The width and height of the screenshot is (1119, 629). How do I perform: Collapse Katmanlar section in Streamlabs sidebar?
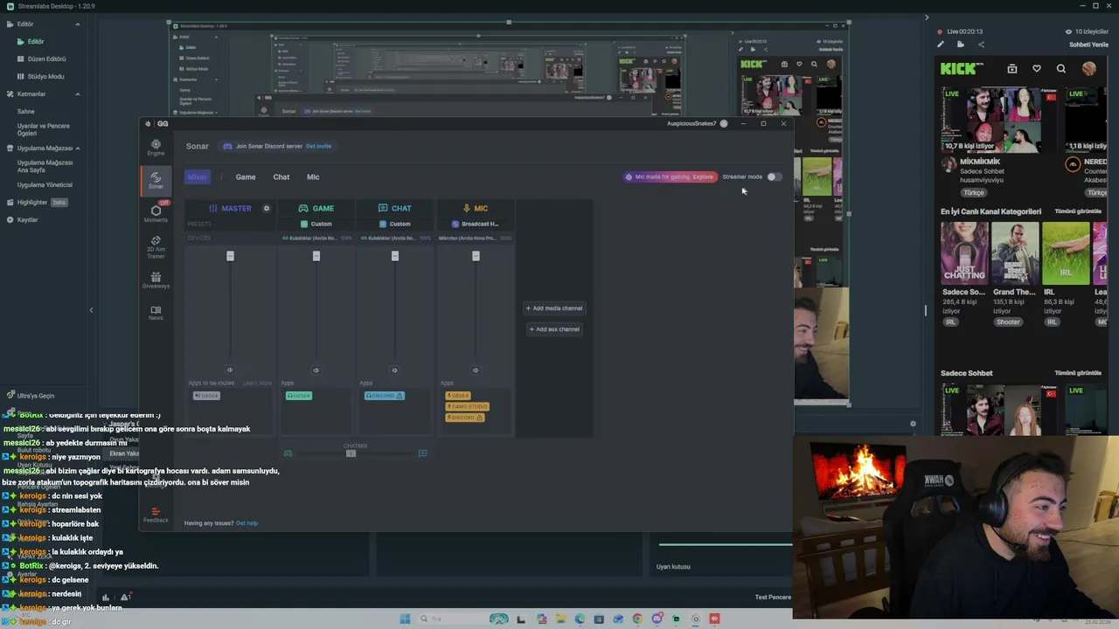[x=77, y=93]
